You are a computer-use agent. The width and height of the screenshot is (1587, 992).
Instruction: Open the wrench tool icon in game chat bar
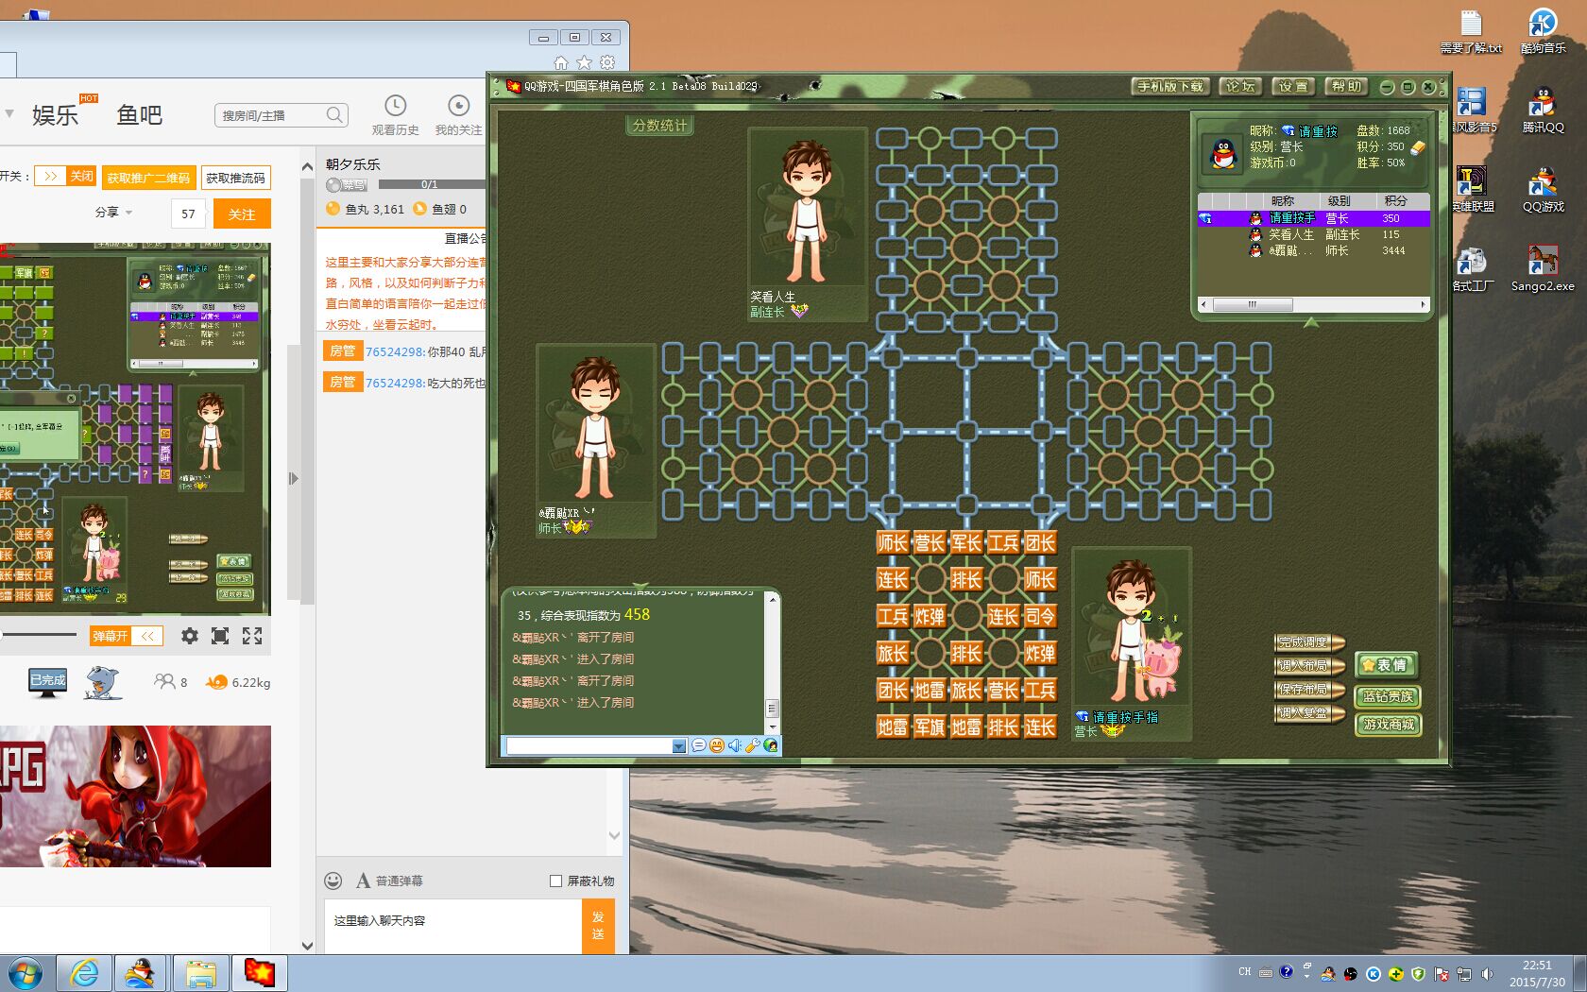click(753, 745)
